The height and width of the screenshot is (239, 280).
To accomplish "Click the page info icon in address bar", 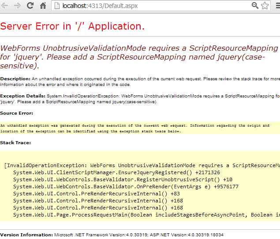I will click(x=56, y=6).
